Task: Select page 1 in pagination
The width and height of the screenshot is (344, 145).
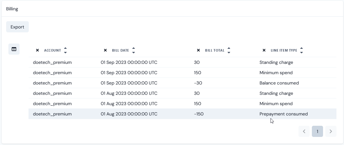Action: pos(317,131)
